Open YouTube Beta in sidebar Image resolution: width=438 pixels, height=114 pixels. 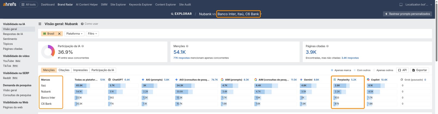(x=12, y=61)
